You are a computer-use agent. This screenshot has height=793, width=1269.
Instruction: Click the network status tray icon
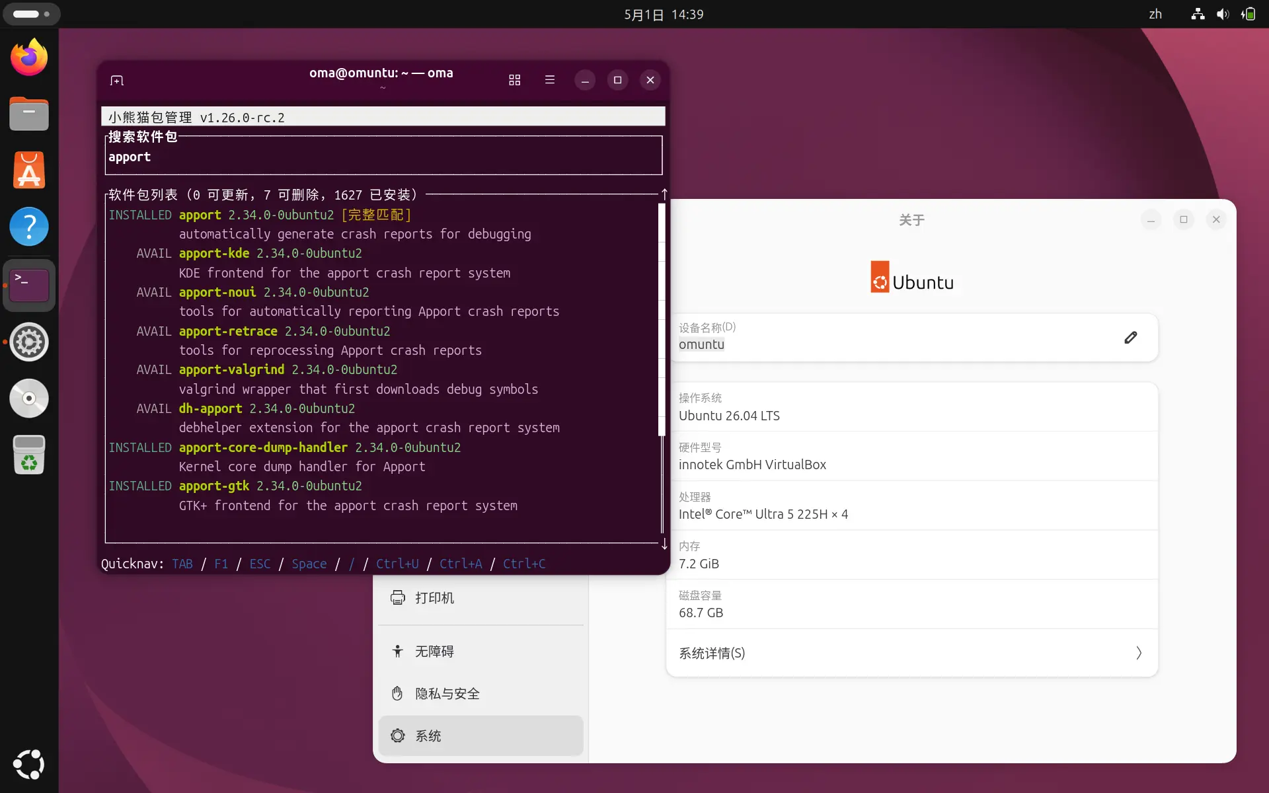pyautogui.click(x=1198, y=14)
